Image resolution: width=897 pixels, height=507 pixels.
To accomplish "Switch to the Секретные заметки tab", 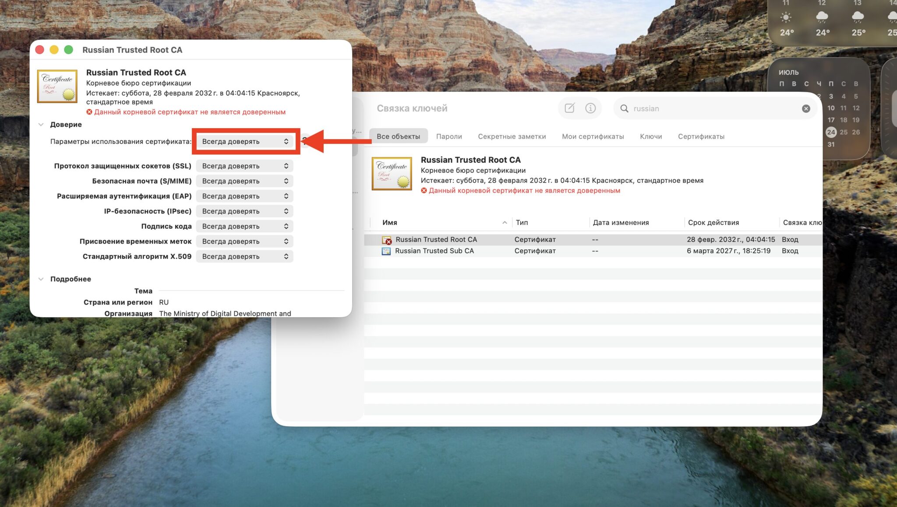I will tap(512, 136).
